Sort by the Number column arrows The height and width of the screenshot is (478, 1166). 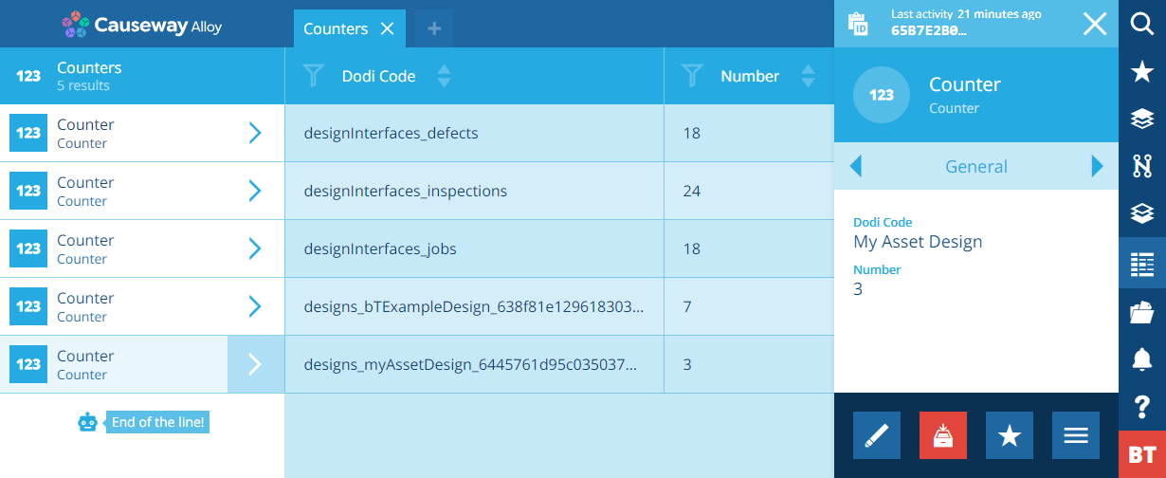coord(809,76)
